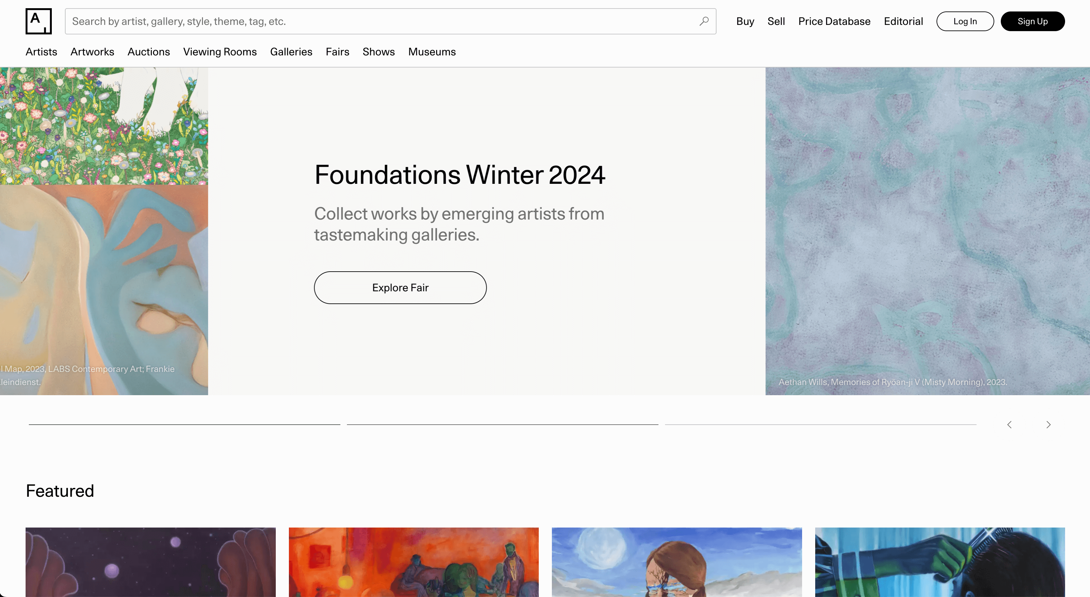The image size is (1090, 597).
Task: Select the third carousel progress bar
Action: (x=820, y=425)
